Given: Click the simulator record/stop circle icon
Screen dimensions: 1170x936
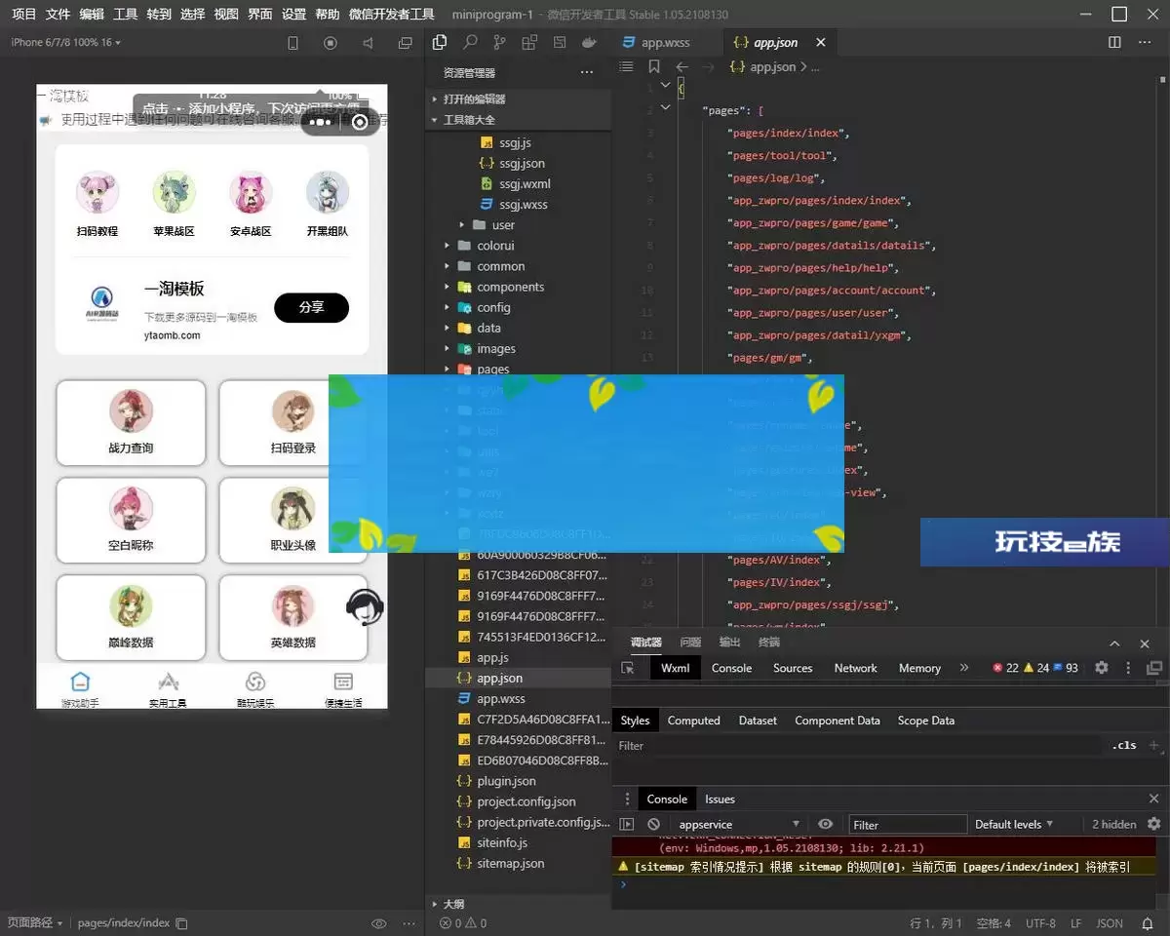Looking at the screenshot, I should (331, 43).
